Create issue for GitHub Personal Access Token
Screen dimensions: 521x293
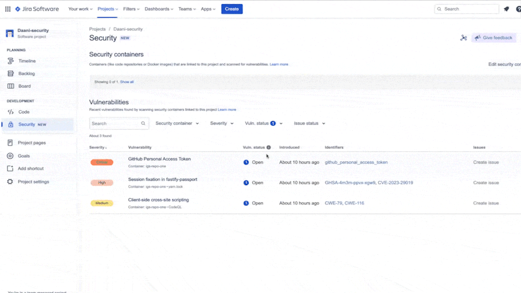pos(486,163)
